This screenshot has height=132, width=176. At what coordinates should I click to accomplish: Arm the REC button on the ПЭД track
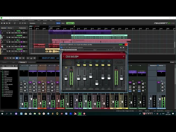pos(24,37)
